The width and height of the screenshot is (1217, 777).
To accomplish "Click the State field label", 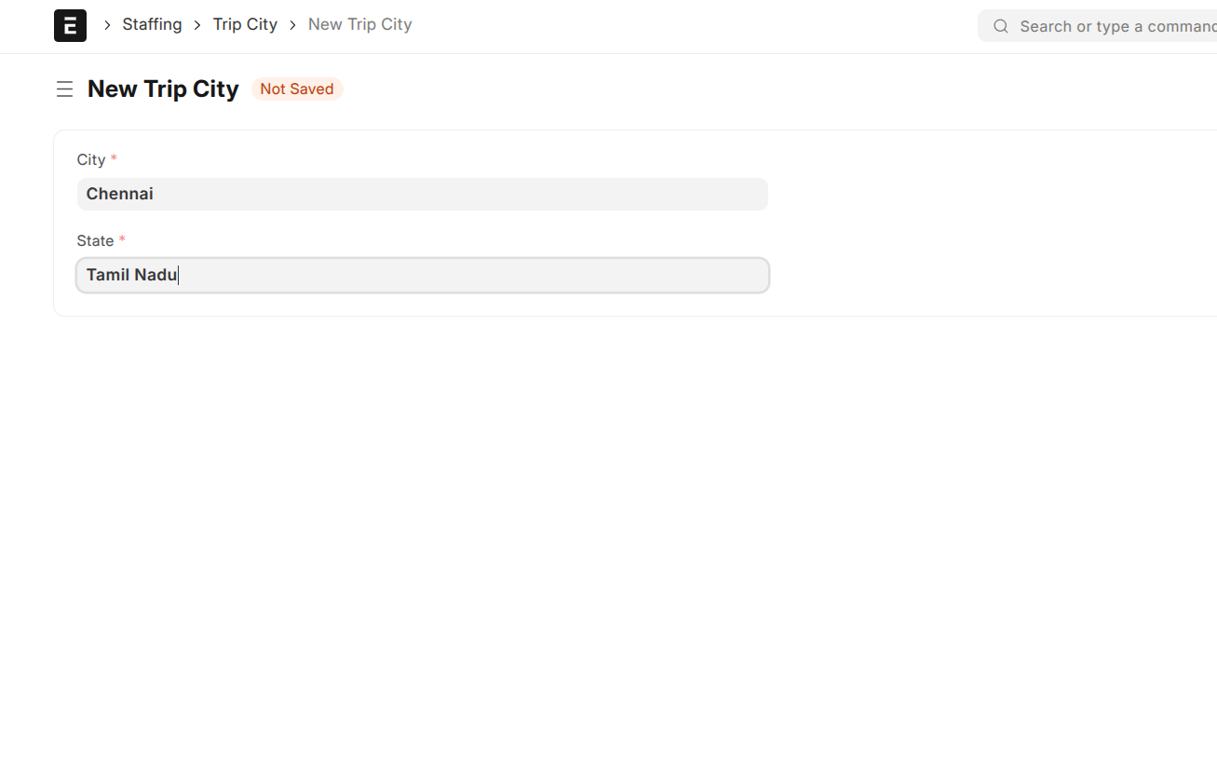I will (94, 240).
